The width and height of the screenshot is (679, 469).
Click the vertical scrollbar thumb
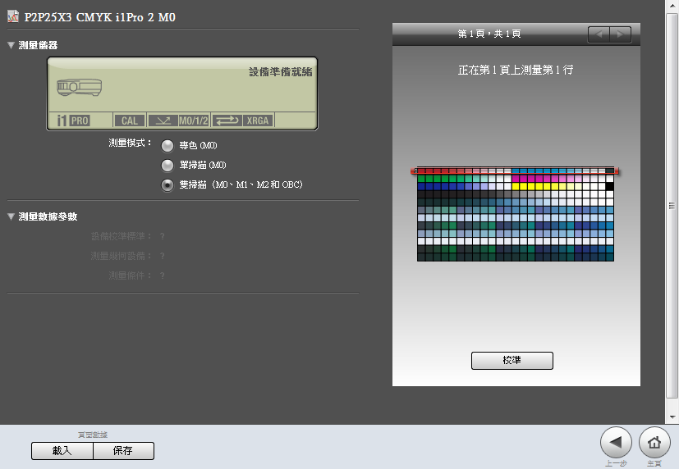point(672,205)
